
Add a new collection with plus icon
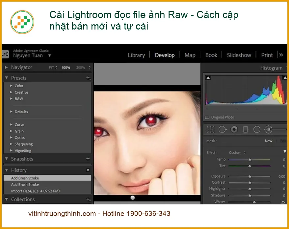coord(88,199)
